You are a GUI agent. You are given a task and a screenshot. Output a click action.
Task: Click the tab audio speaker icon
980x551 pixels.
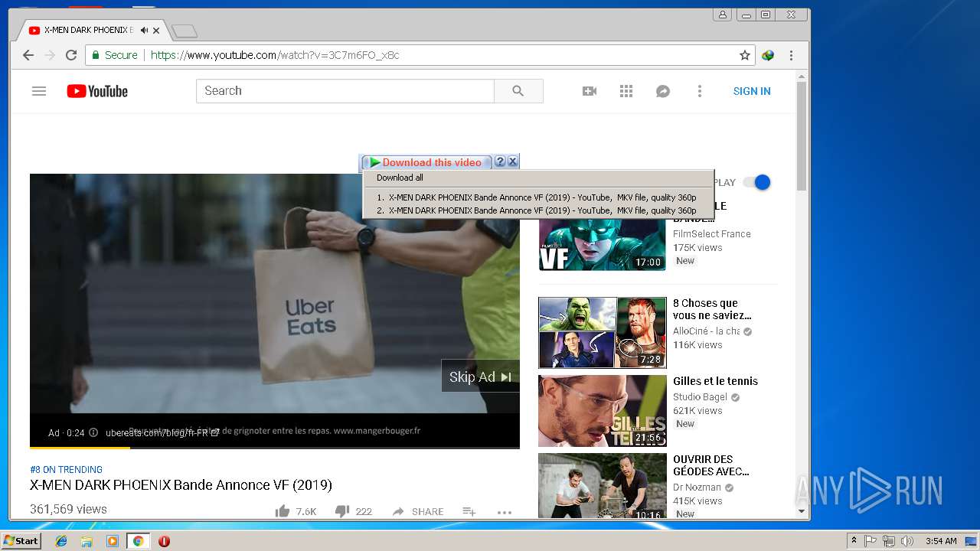tap(144, 31)
